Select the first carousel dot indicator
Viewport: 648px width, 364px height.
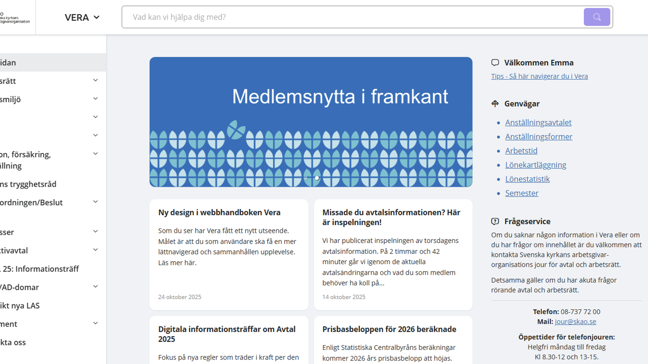tap(306, 178)
